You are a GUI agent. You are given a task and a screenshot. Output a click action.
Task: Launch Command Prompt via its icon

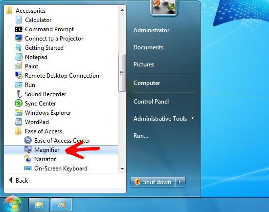[19, 29]
